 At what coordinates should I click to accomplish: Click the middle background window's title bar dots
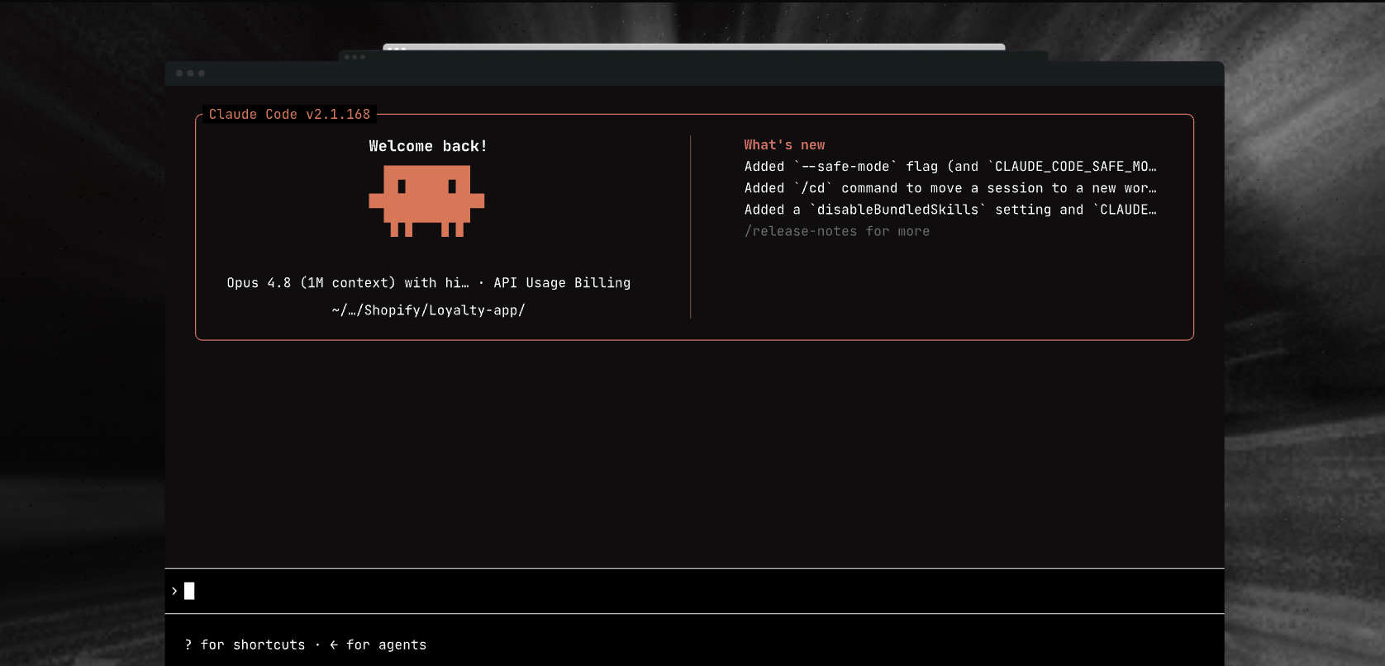click(355, 57)
